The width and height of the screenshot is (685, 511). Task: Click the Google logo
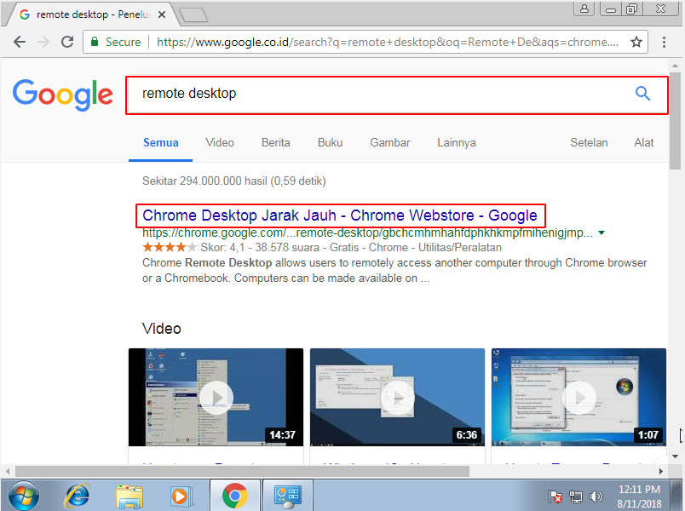(x=63, y=95)
